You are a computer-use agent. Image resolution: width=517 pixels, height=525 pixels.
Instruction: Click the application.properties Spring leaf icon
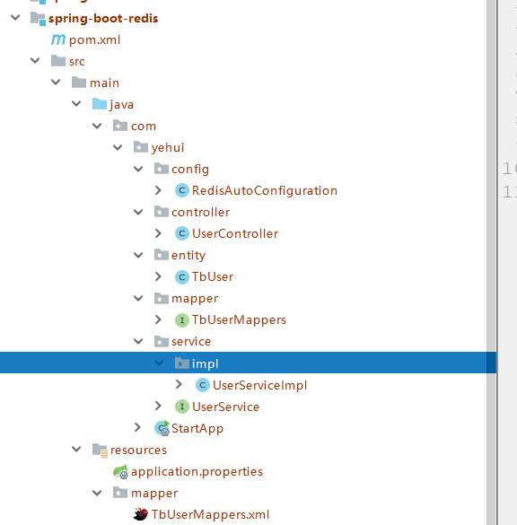click(x=120, y=472)
